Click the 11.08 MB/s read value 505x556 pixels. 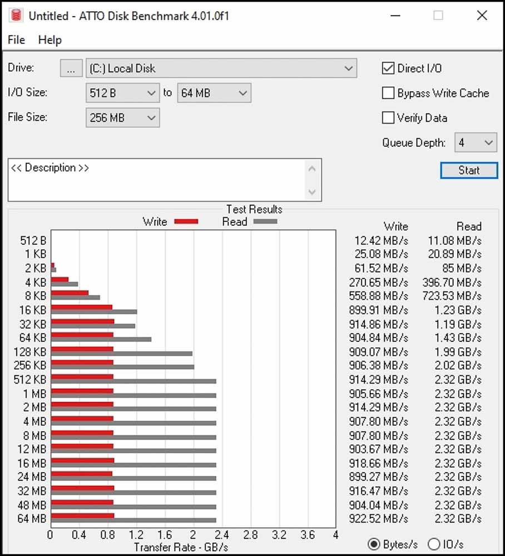coord(454,241)
